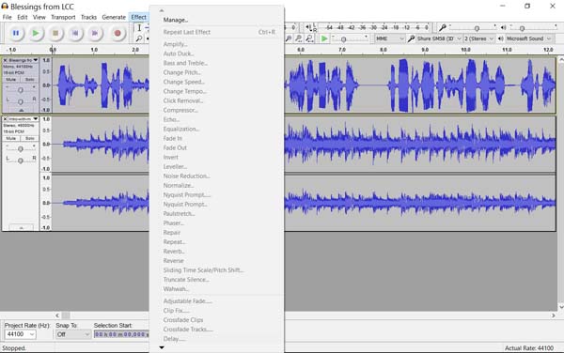Viewport: 564px width, 353px height.
Task: Open the View menu
Action: tap(39, 17)
